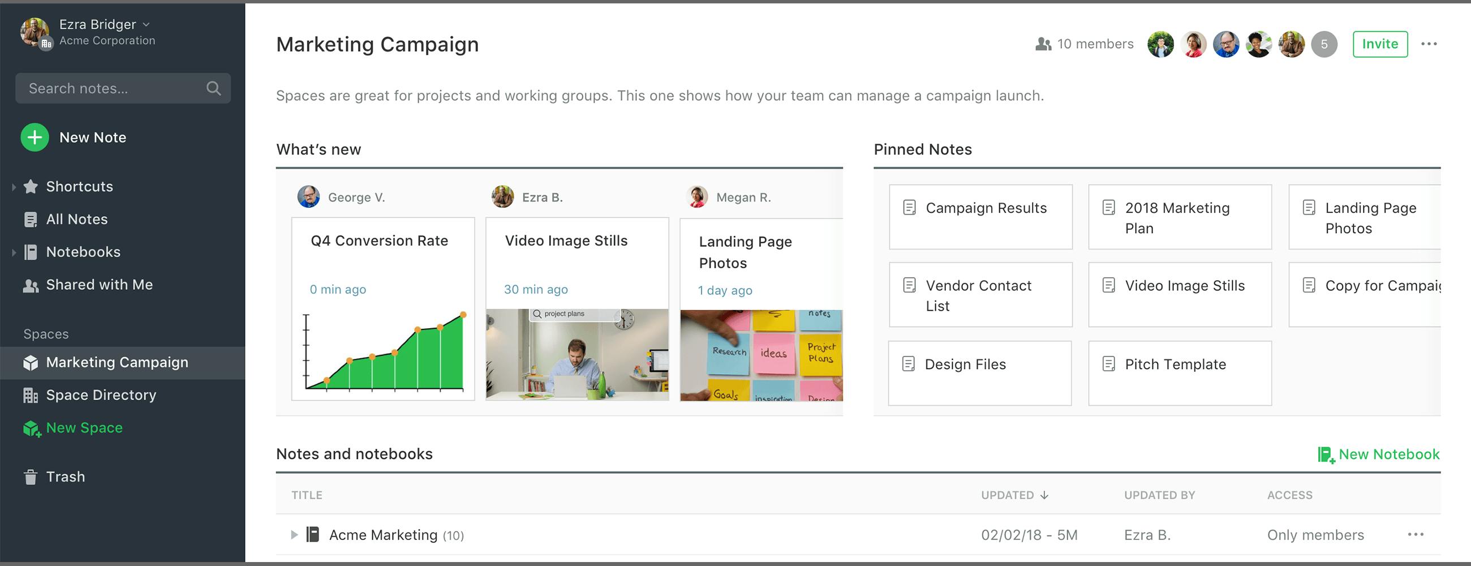
Task: Open the Ezra Bridger account dropdown
Action: click(x=146, y=24)
